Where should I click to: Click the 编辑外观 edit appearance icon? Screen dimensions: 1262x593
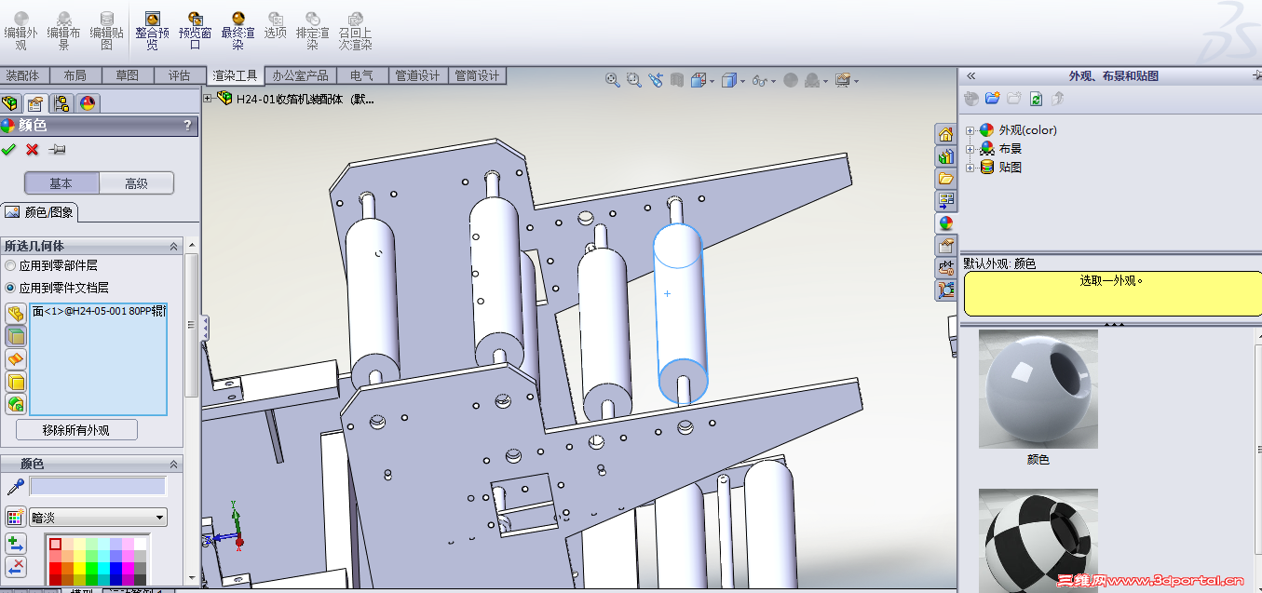click(20, 19)
